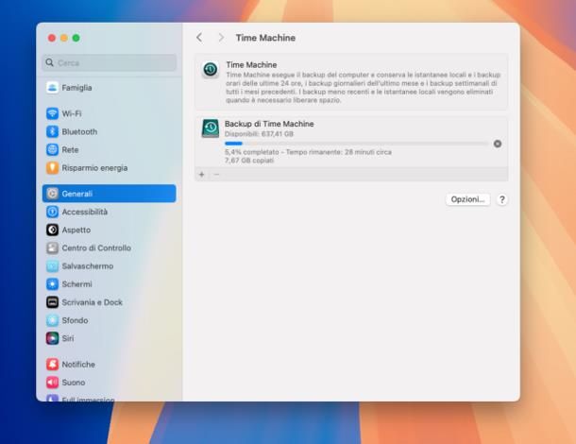576x444 pixels.
Task: Remove backup disk with minus button
Action: (x=216, y=174)
